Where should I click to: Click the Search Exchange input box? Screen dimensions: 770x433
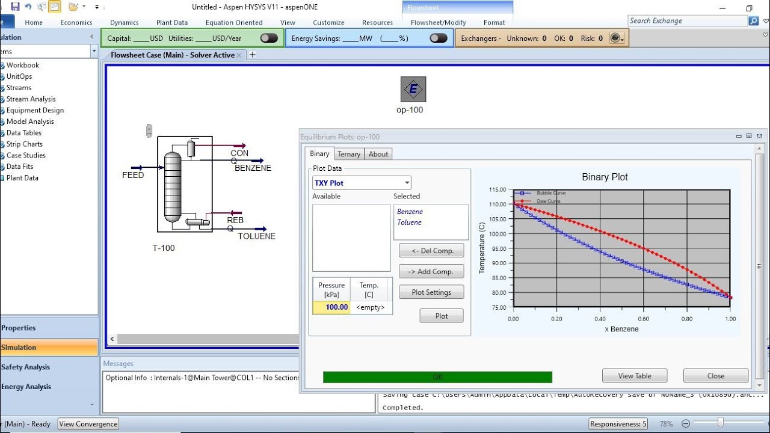687,20
